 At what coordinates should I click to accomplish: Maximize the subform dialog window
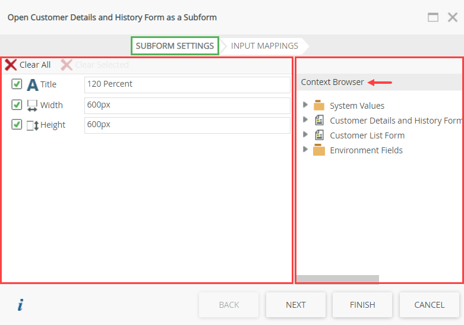pos(433,17)
